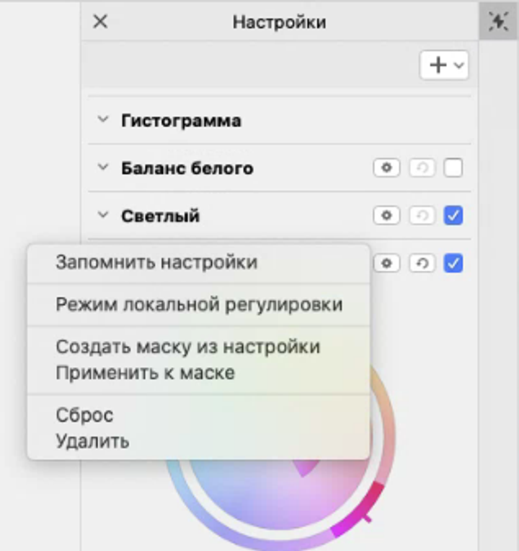The image size is (519, 551).
Task: Disable the Светлый checkbox
Action: (453, 215)
